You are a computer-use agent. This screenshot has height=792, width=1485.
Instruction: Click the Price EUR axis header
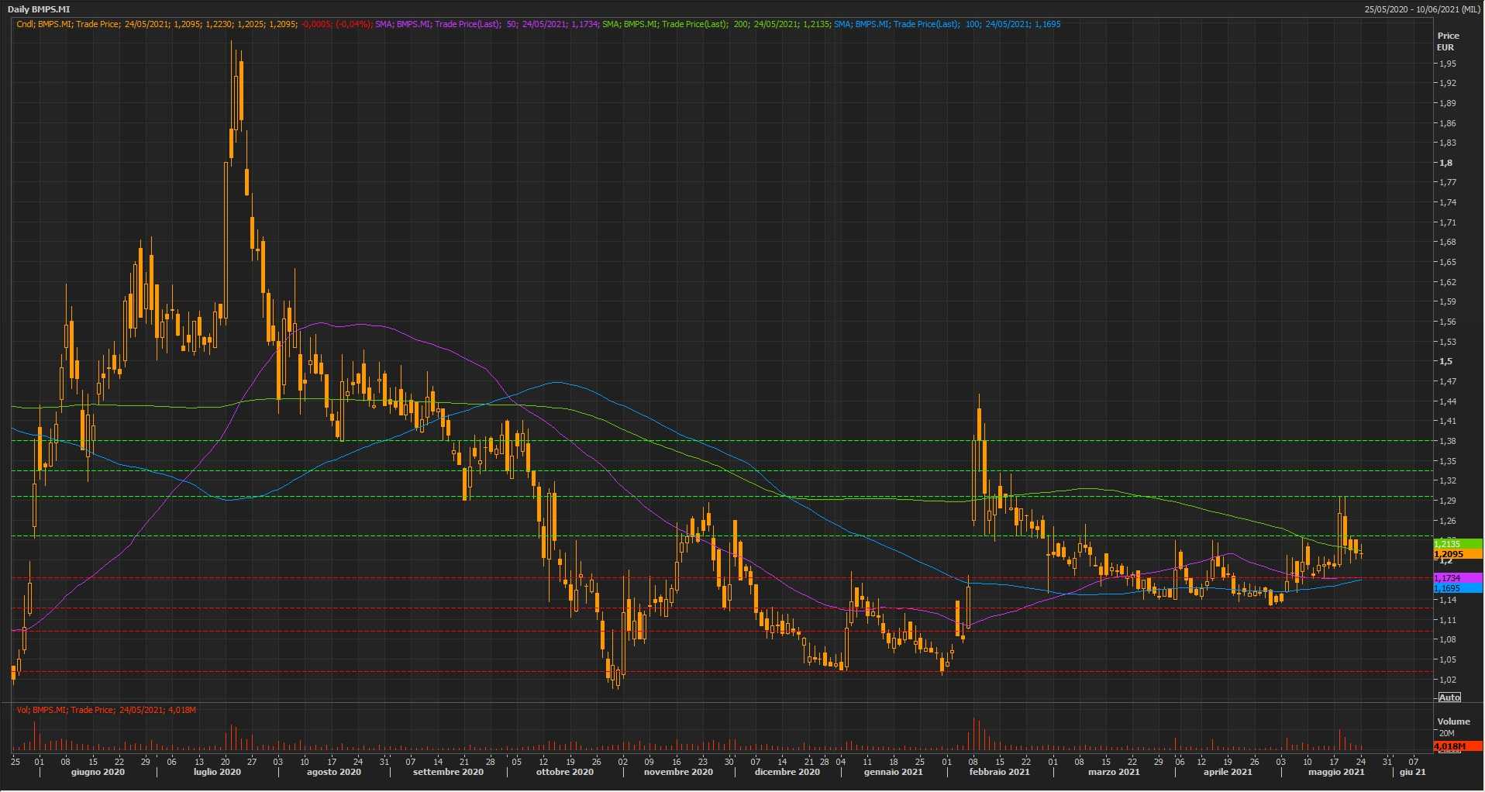point(1447,41)
